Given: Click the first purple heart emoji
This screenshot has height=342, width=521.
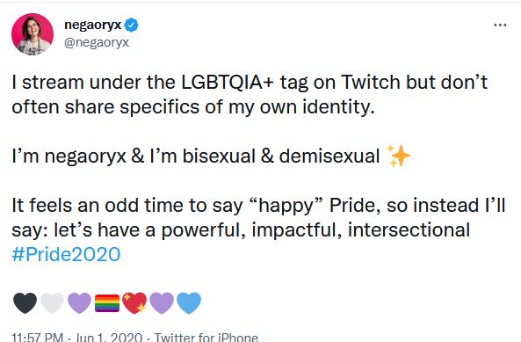Looking at the screenshot, I should [x=79, y=302].
